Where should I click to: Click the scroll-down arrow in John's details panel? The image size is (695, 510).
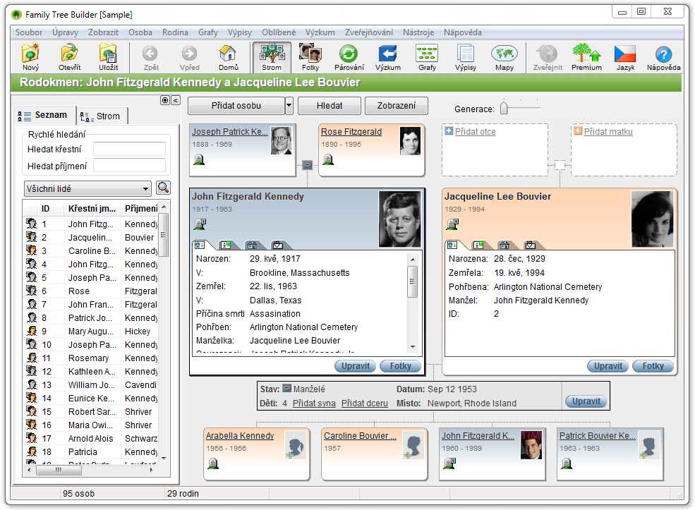pyautogui.click(x=413, y=347)
